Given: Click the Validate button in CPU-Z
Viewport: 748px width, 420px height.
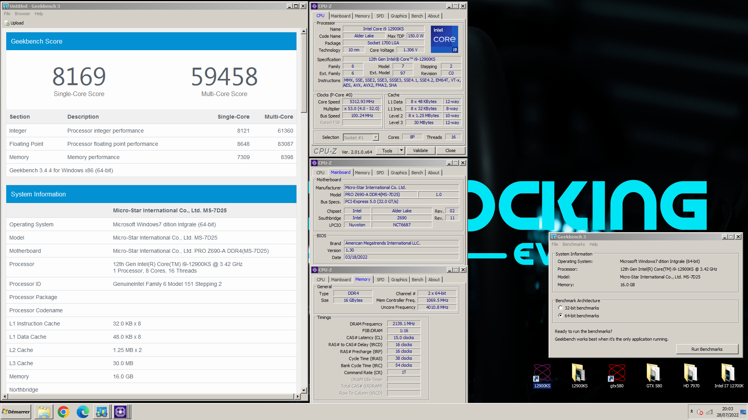Looking at the screenshot, I should [420, 150].
